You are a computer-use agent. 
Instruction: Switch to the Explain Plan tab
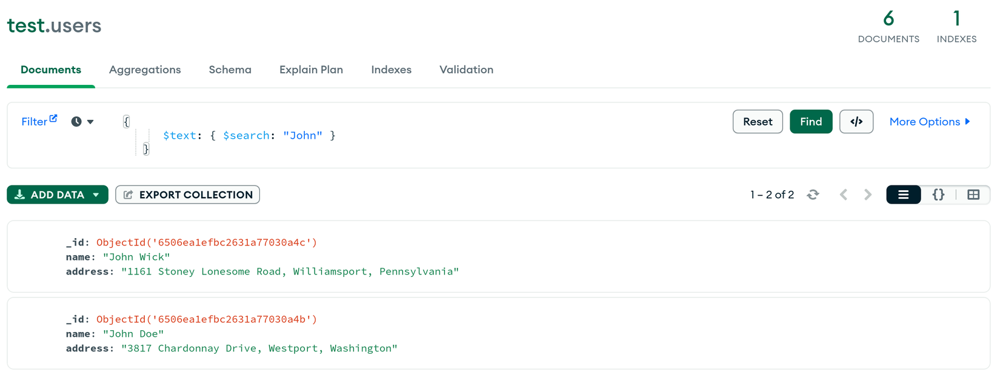(x=311, y=70)
